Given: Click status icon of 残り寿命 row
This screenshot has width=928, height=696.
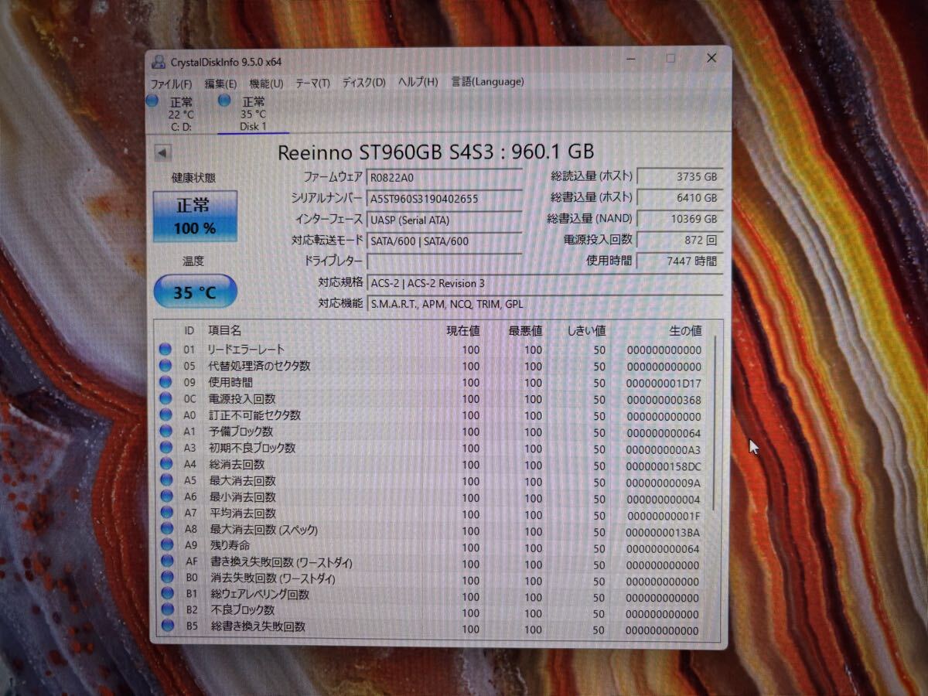Looking at the screenshot, I should (x=168, y=545).
